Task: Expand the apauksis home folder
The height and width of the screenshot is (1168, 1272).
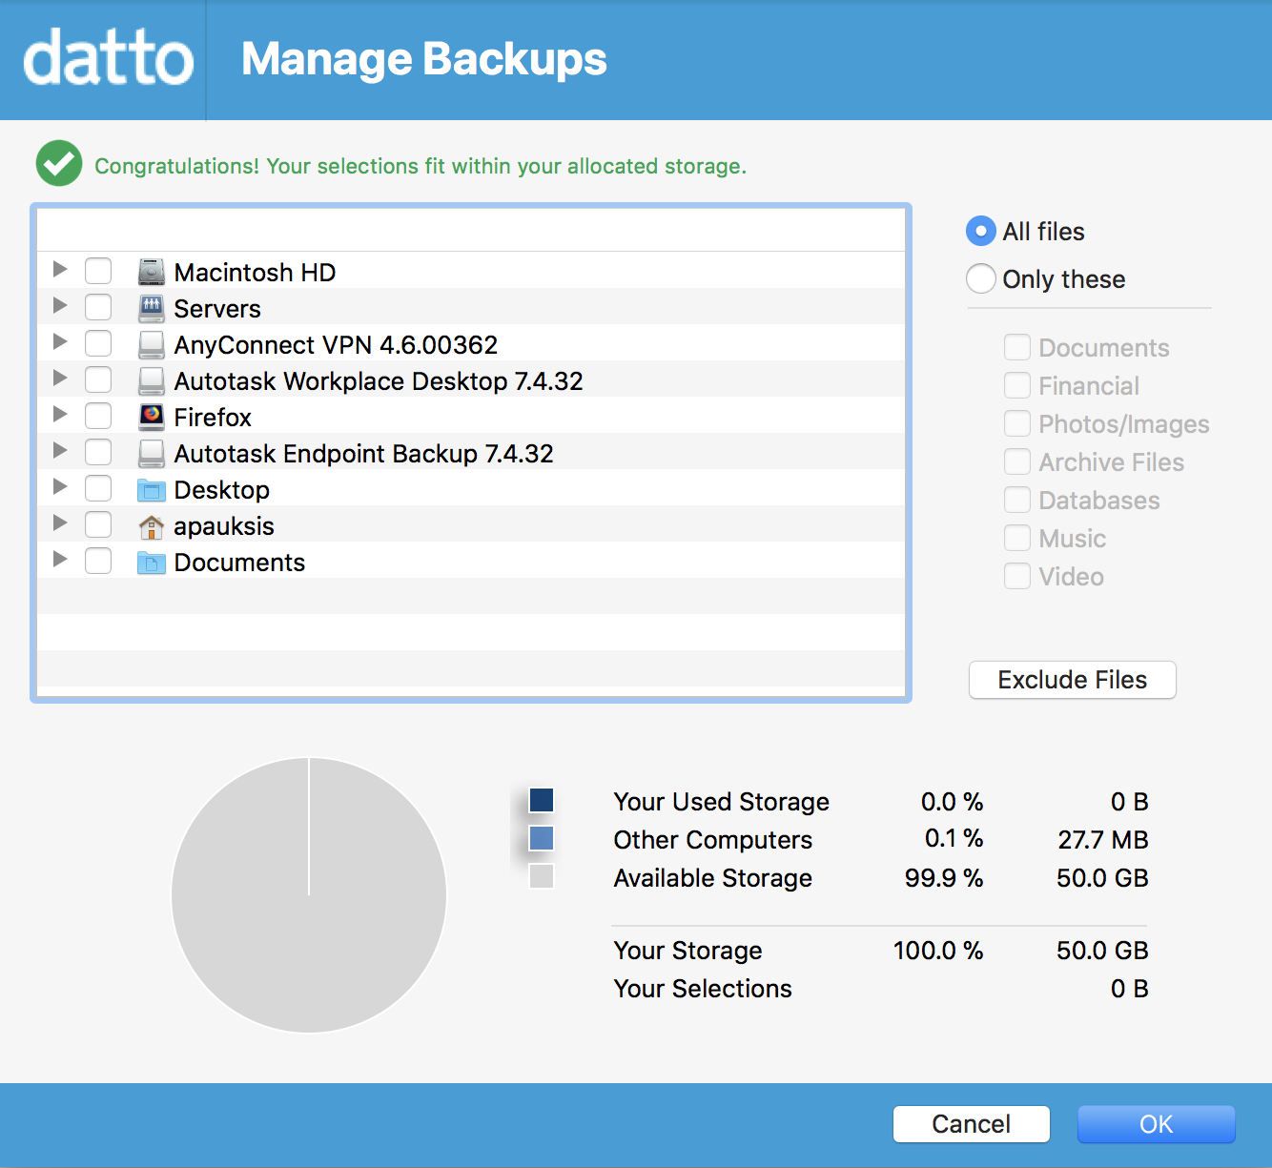Action: coord(60,523)
